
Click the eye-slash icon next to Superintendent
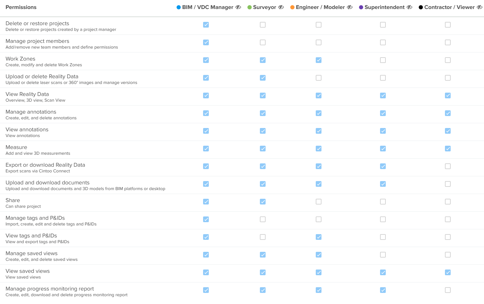click(409, 7)
